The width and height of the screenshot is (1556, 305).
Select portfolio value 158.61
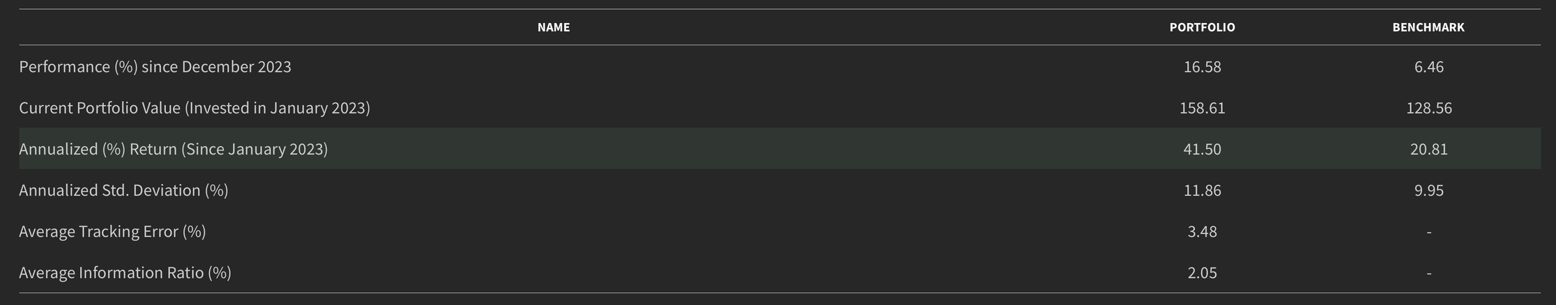coord(1202,108)
